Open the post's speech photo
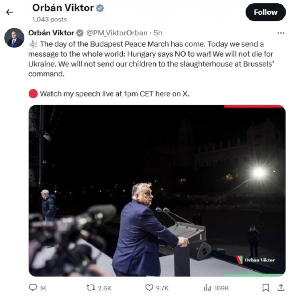Image resolution: width=291 pixels, height=302 pixels. 157,191
